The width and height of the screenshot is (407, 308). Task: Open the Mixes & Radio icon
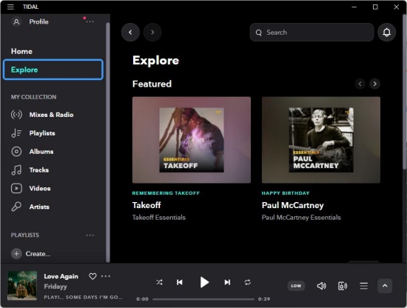[x=16, y=115]
